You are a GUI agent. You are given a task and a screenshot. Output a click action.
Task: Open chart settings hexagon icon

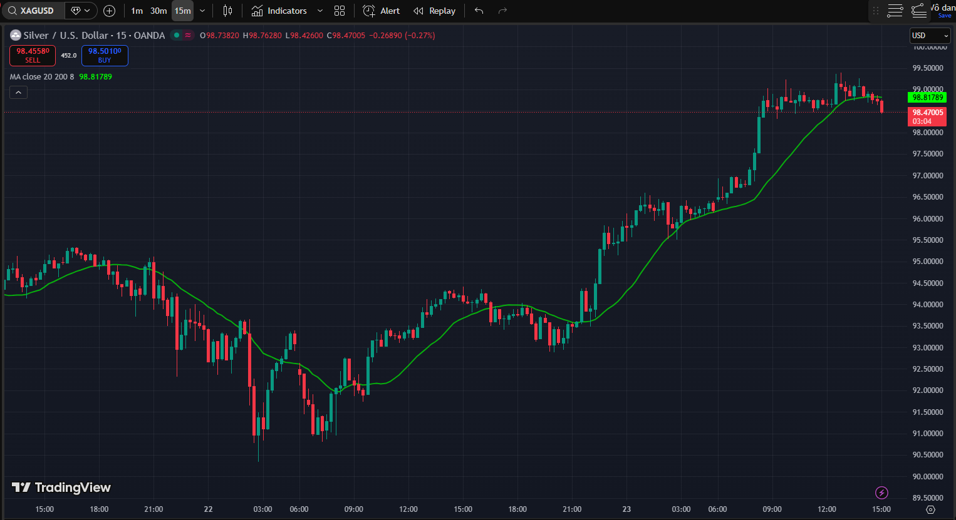tap(930, 509)
